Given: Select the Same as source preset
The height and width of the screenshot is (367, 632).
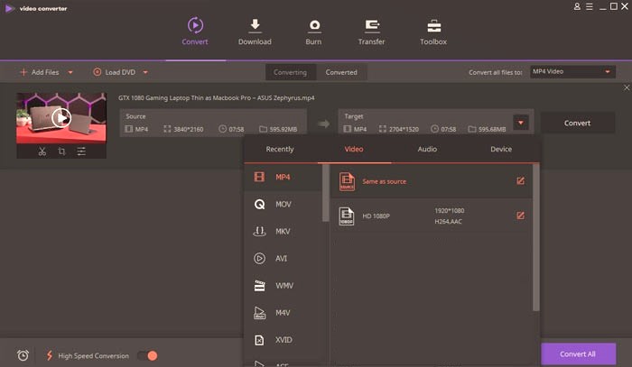Looking at the screenshot, I should click(432, 181).
